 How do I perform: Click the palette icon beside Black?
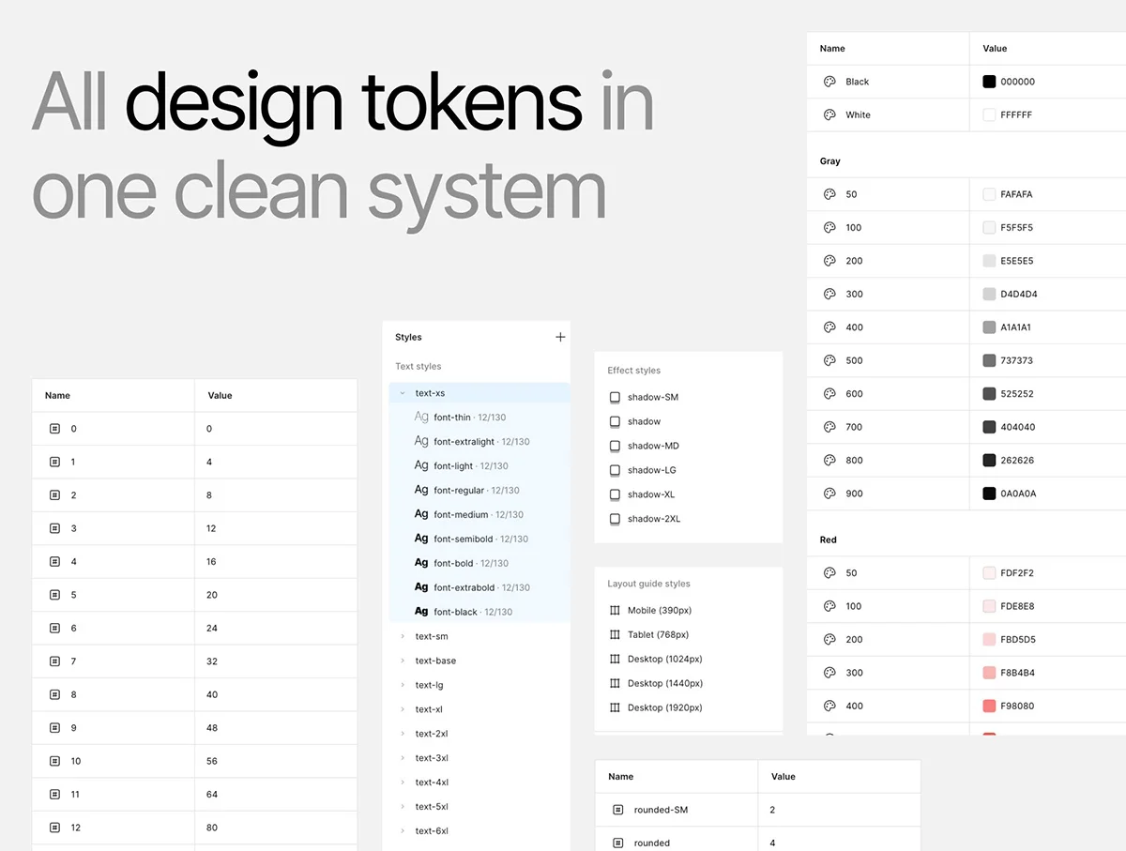829,82
